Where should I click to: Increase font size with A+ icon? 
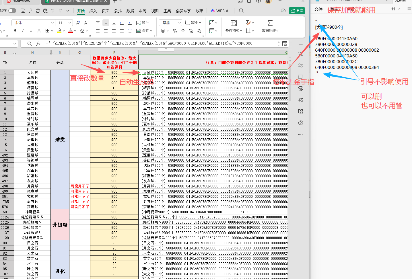click(x=78, y=23)
